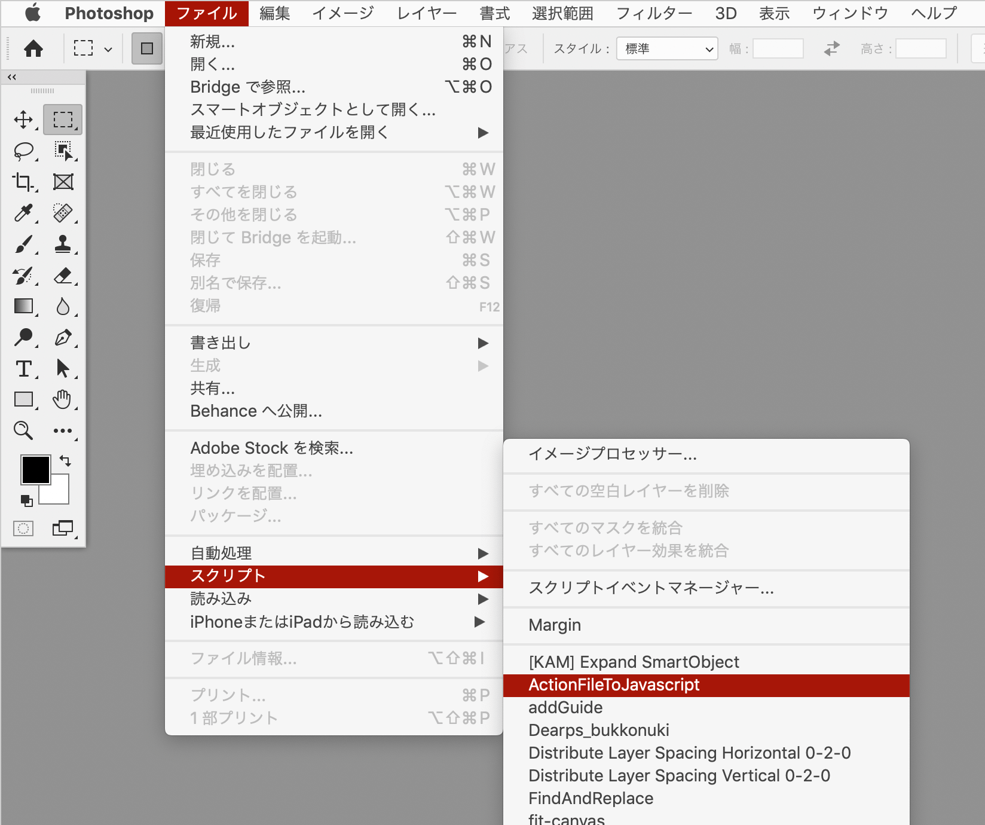Viewport: 985px width, 825px height.
Task: Expand 最近使用したファイルを開く submenu
Action: (334, 132)
